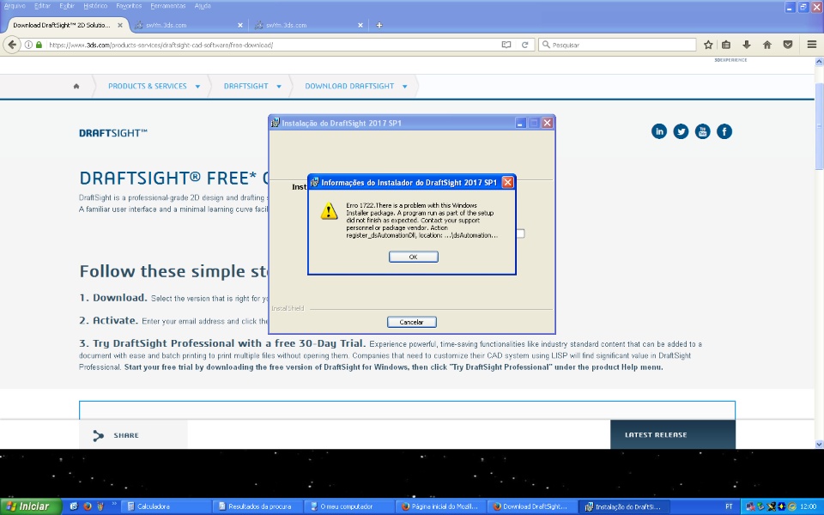
Task: Switch to Download DraftSight 2D Solutions tab
Action: click(x=62, y=25)
